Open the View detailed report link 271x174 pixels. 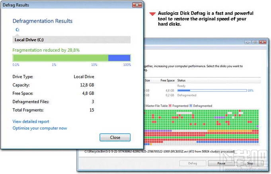click(31, 122)
